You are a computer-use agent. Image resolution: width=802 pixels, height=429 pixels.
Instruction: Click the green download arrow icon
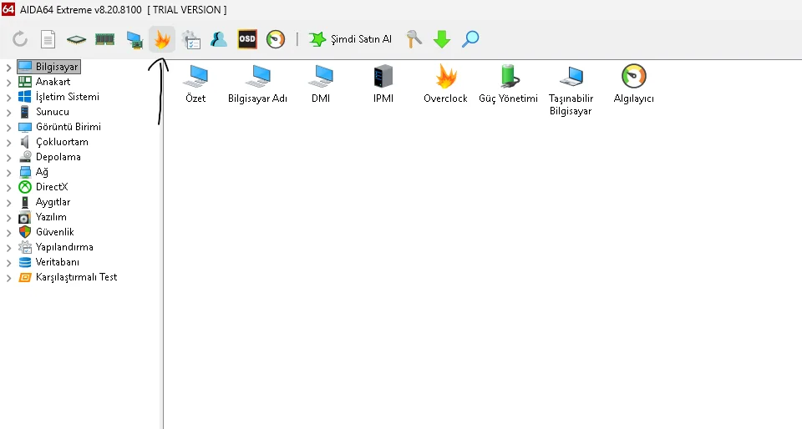point(442,39)
